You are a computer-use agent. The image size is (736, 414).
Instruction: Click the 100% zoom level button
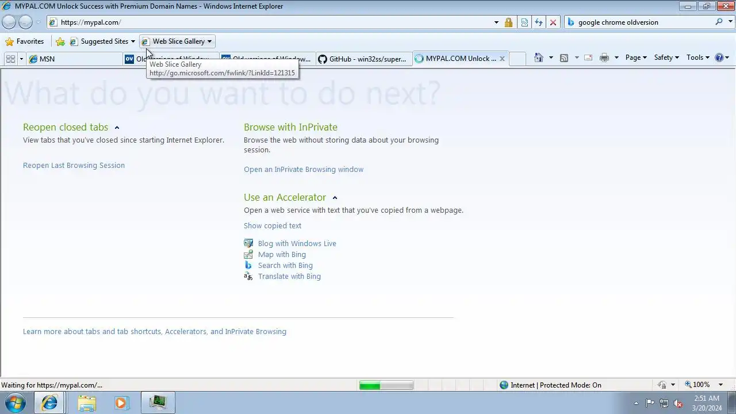coord(697,385)
